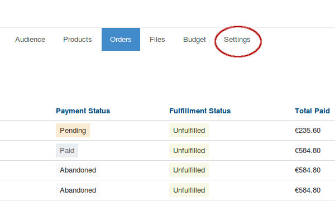Select the first Abandoned status badge

click(x=78, y=170)
